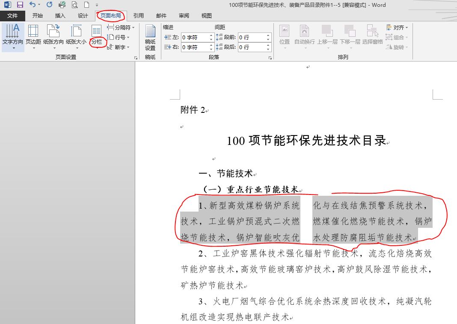This screenshot has height=324, width=457.
Task: Click the 下移一层 send backward button
Action: [x=350, y=37]
